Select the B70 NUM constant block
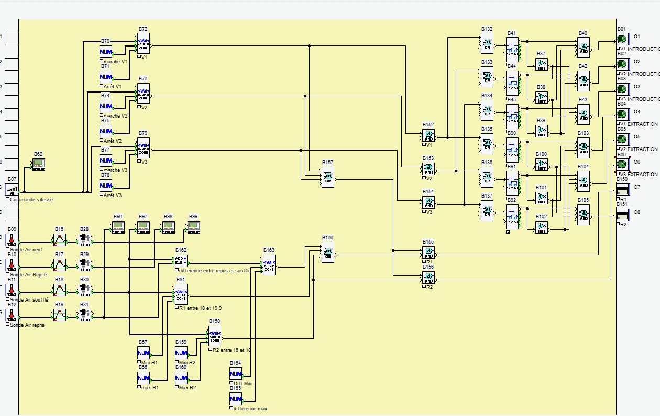Viewport: 660px width, 416px height. click(x=106, y=51)
